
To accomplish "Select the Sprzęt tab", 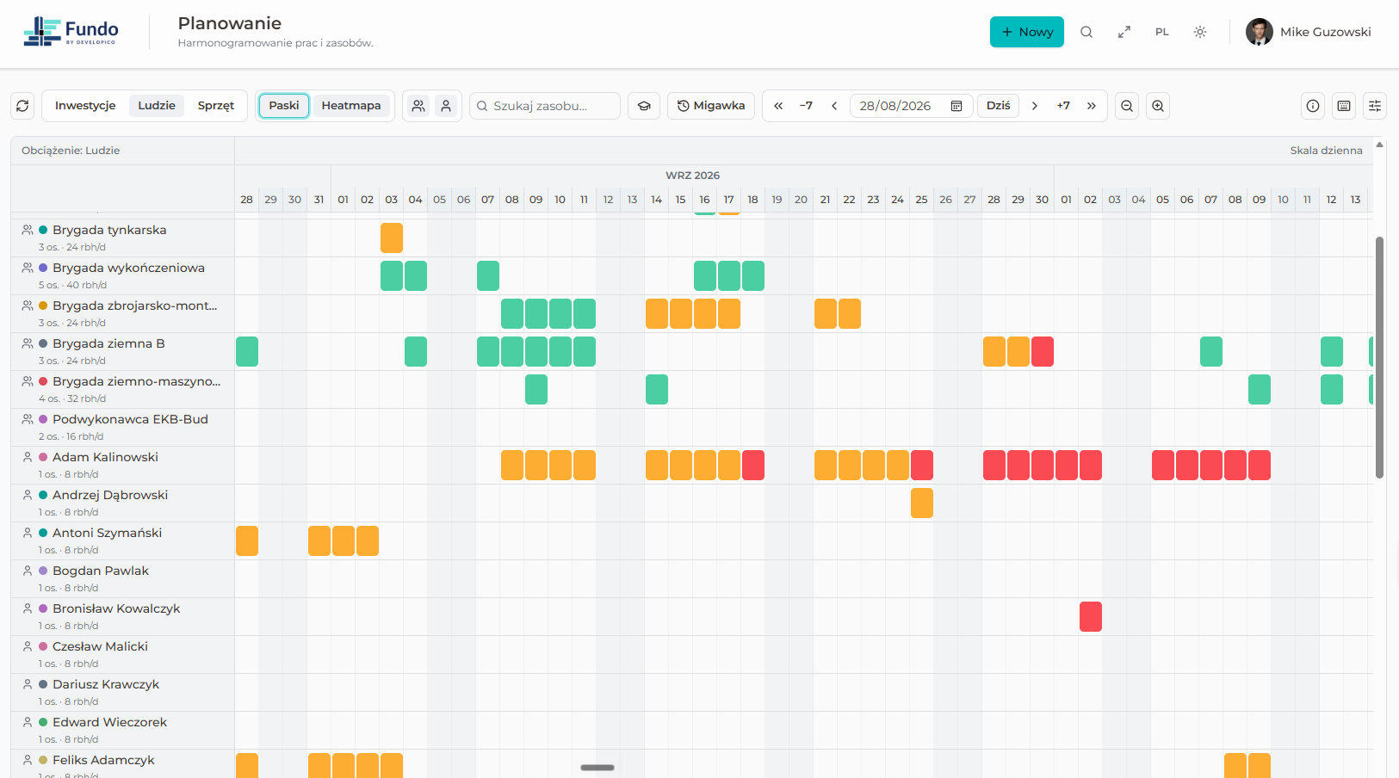I will (216, 106).
